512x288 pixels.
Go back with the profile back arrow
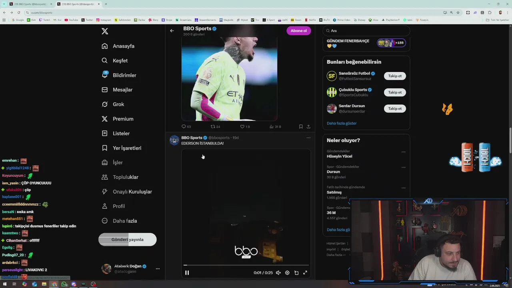(x=172, y=31)
